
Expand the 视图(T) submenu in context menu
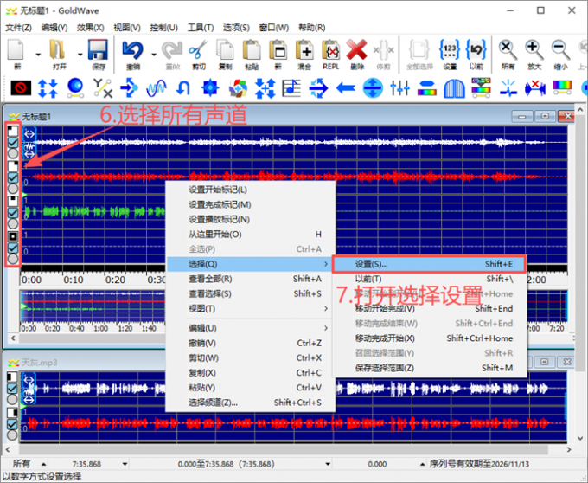coord(250,308)
